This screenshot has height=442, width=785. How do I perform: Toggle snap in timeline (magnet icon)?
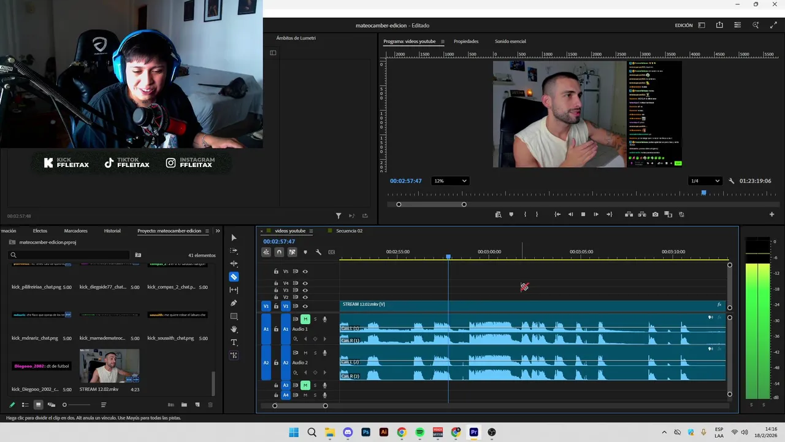[279, 252]
